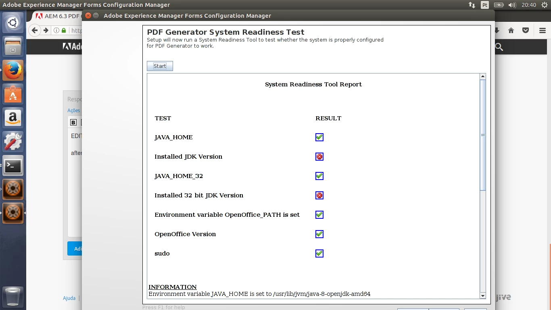Select the 'System Readiness Tool Report' heading text
The width and height of the screenshot is (551, 310).
point(313,84)
